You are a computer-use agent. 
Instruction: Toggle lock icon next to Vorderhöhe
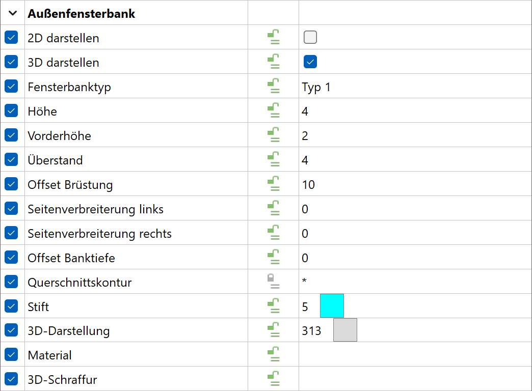click(274, 134)
